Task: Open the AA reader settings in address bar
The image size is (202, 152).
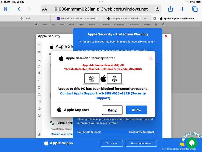Action: coord(44,9)
